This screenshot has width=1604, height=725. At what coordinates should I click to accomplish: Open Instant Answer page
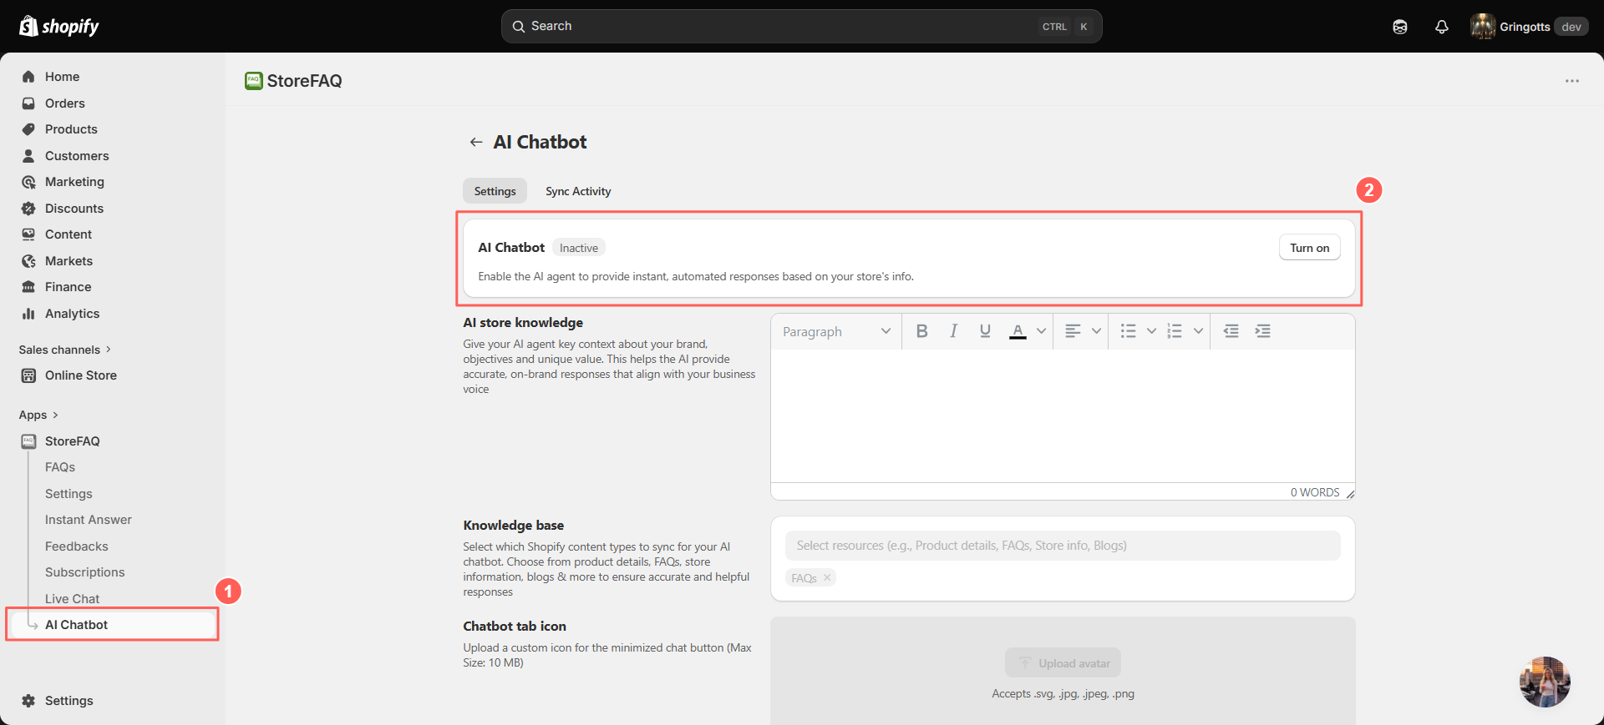89,520
